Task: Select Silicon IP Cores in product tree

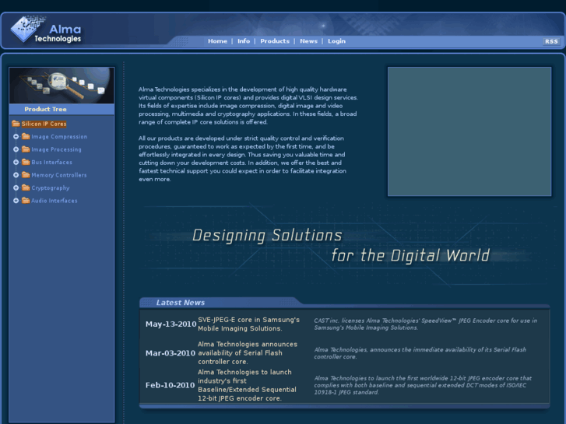Action: (x=44, y=124)
